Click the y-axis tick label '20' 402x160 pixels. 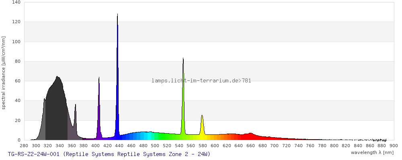pos(17,120)
